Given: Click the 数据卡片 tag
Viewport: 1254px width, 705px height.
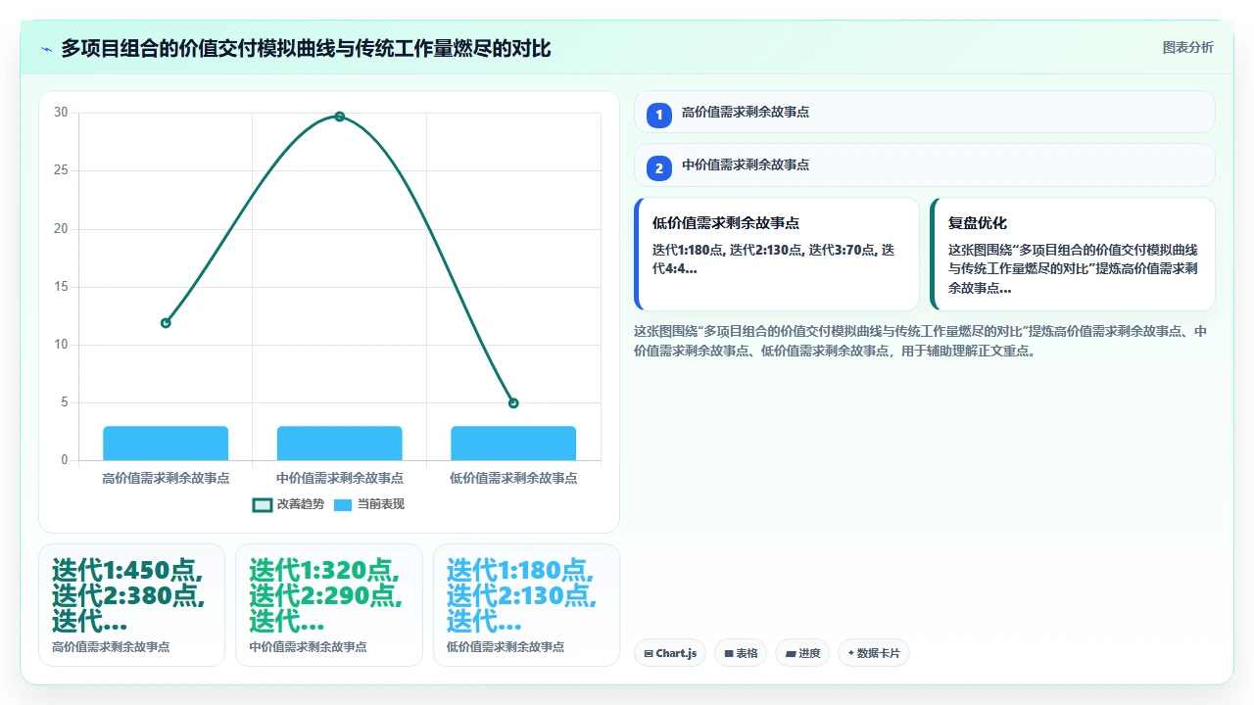Looking at the screenshot, I should click(x=874, y=653).
